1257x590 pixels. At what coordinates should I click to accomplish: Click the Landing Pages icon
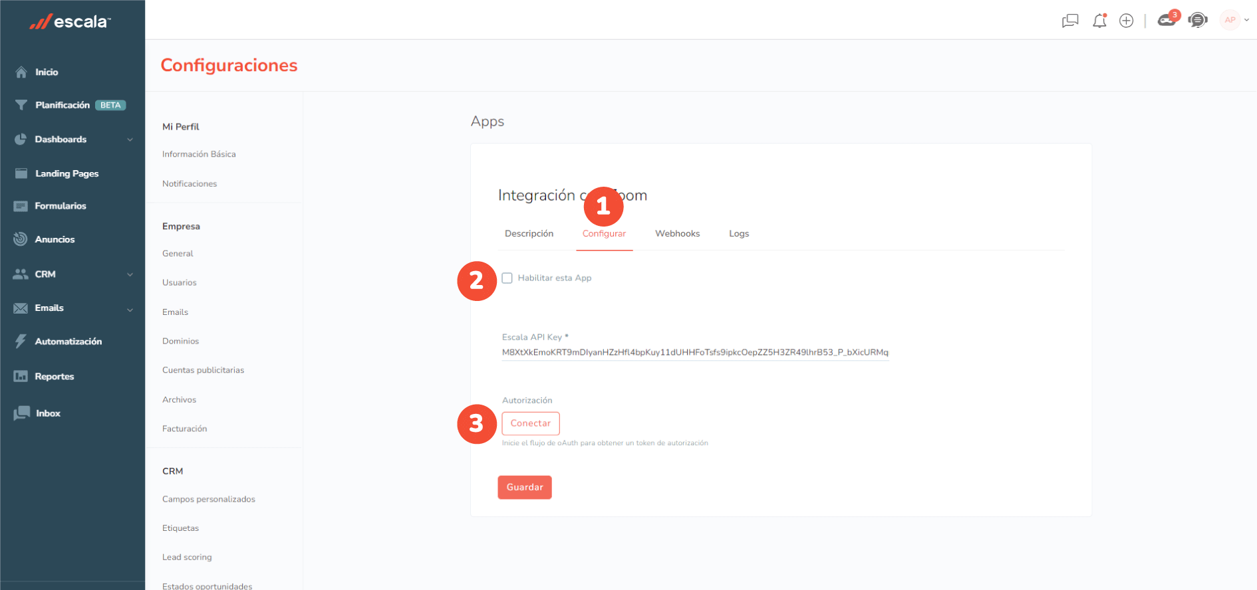point(21,173)
